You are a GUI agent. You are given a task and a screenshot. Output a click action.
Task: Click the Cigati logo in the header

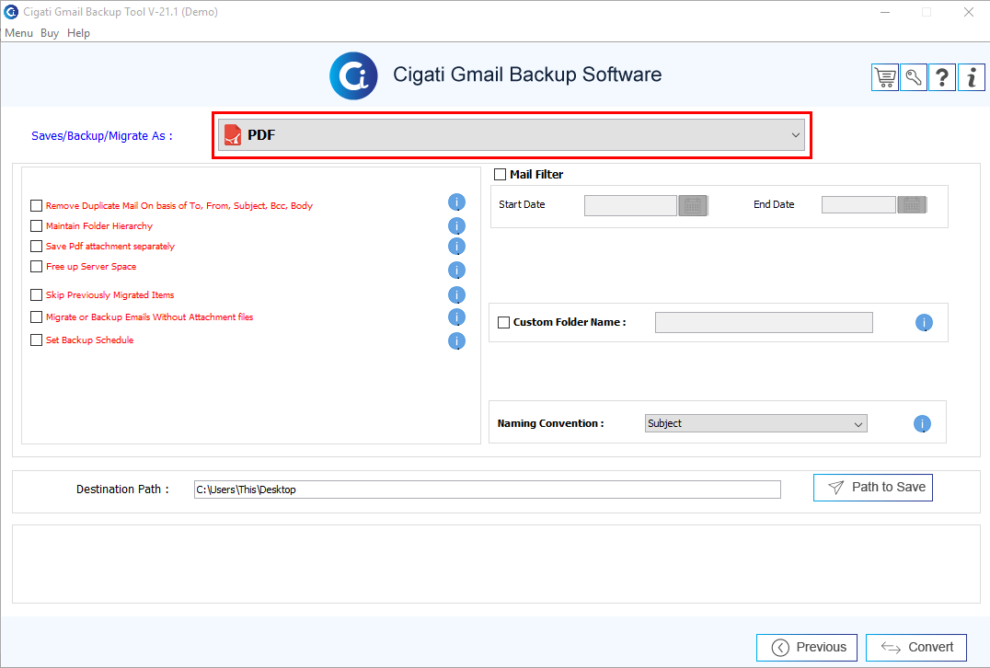point(353,75)
